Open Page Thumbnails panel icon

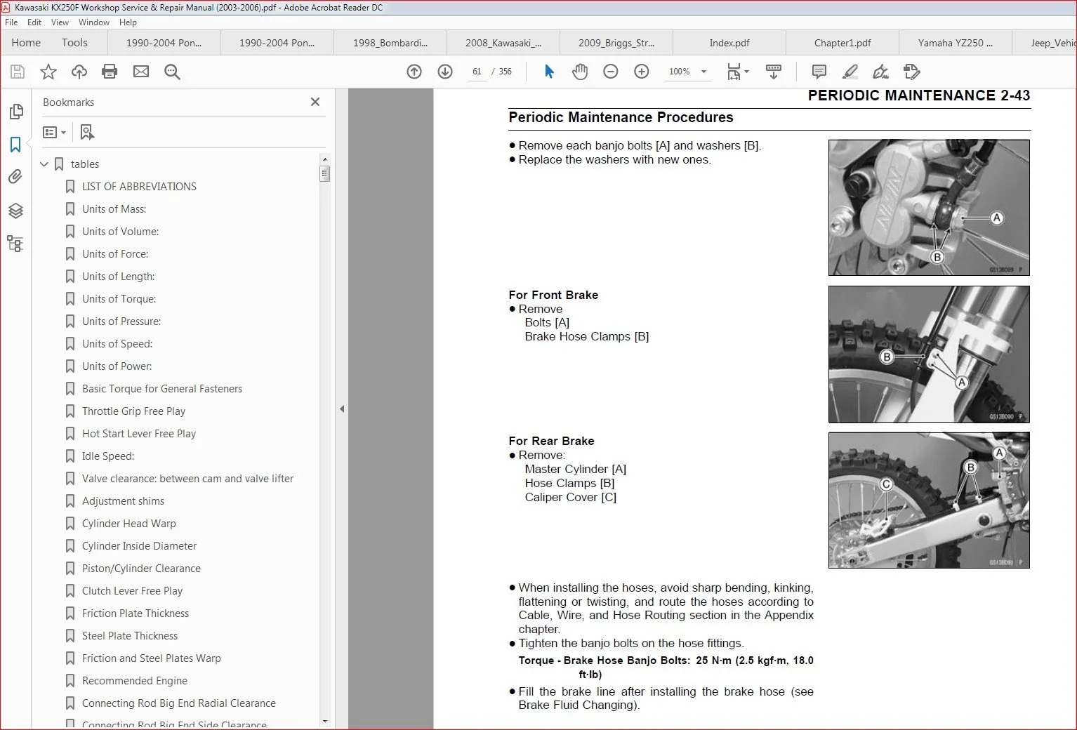click(x=16, y=112)
